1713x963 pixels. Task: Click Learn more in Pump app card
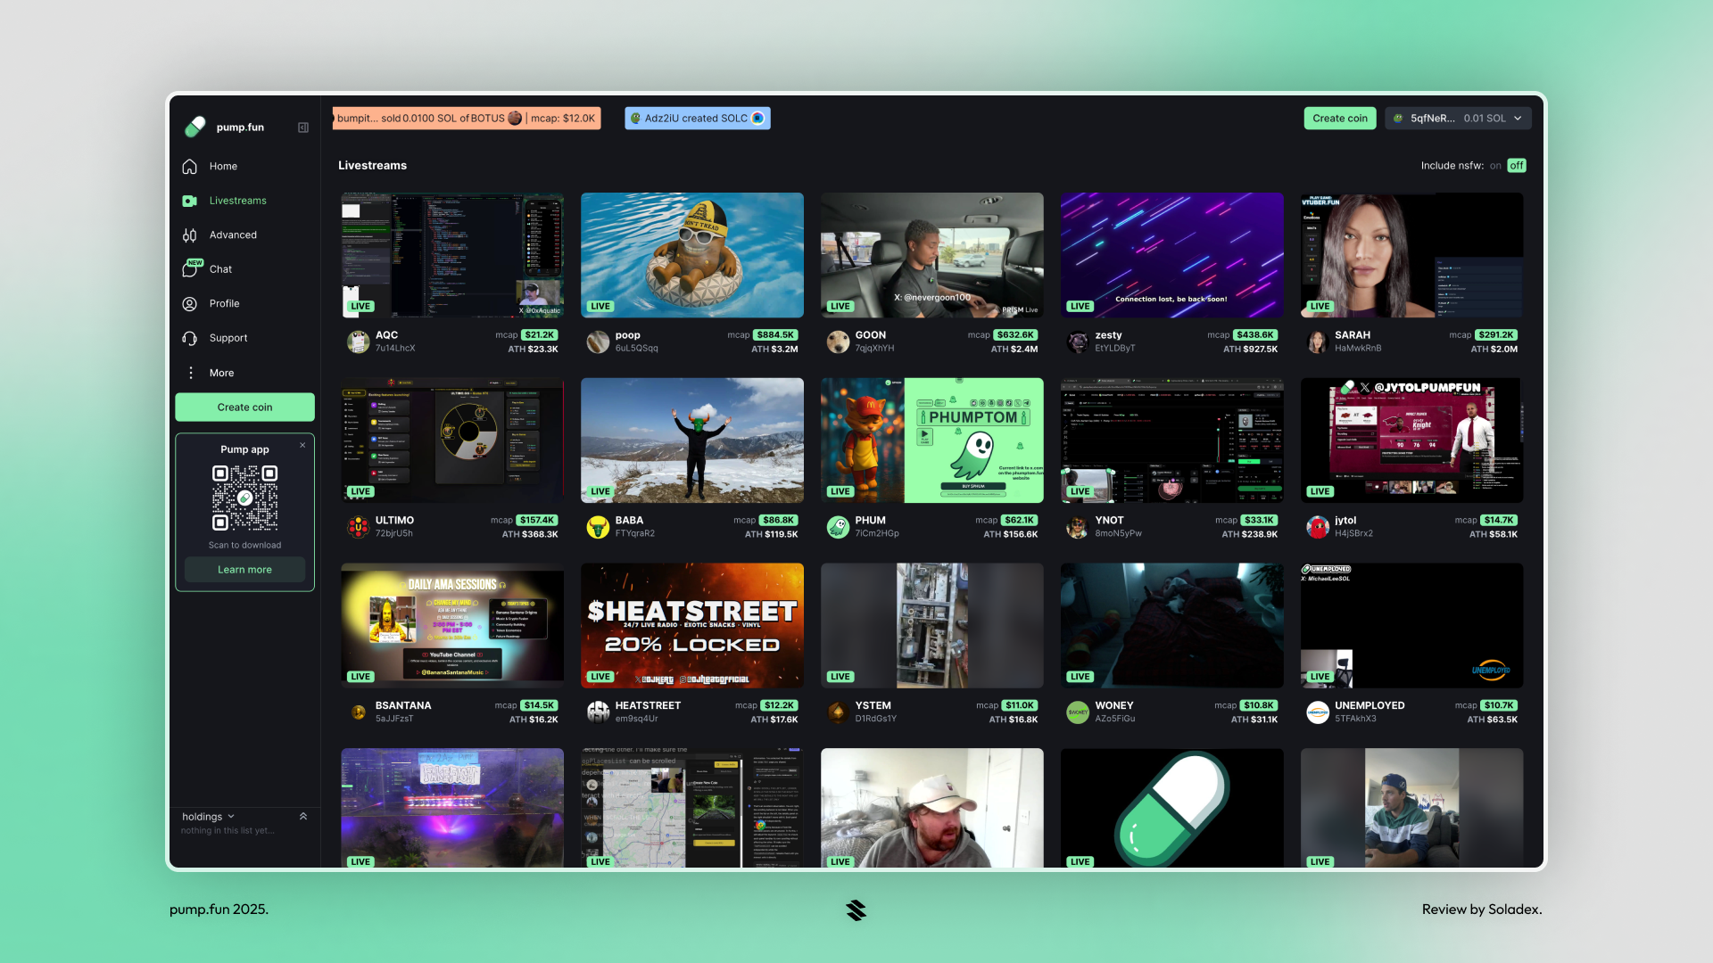pyautogui.click(x=244, y=570)
